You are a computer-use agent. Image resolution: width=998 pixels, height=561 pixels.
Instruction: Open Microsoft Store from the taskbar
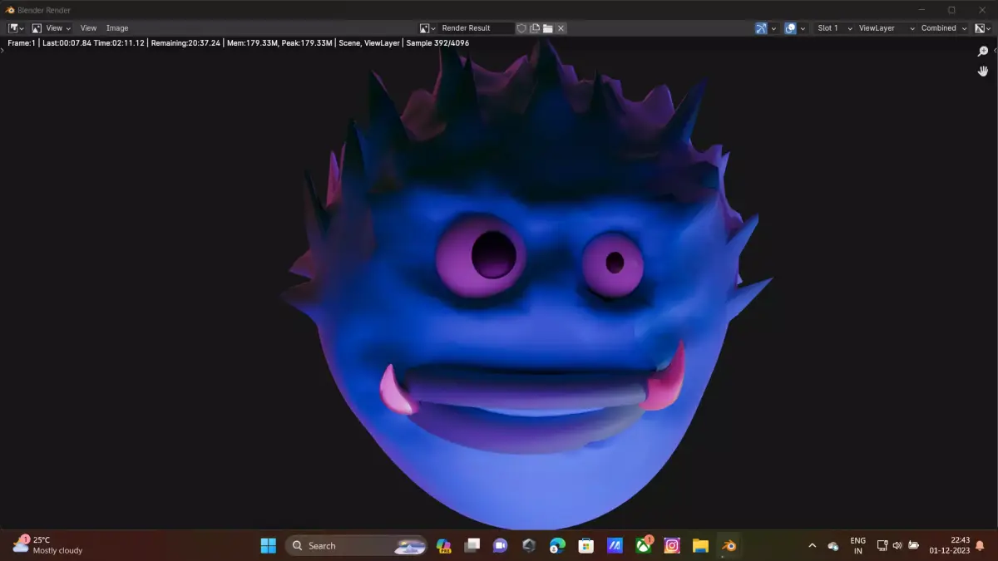[x=586, y=546]
